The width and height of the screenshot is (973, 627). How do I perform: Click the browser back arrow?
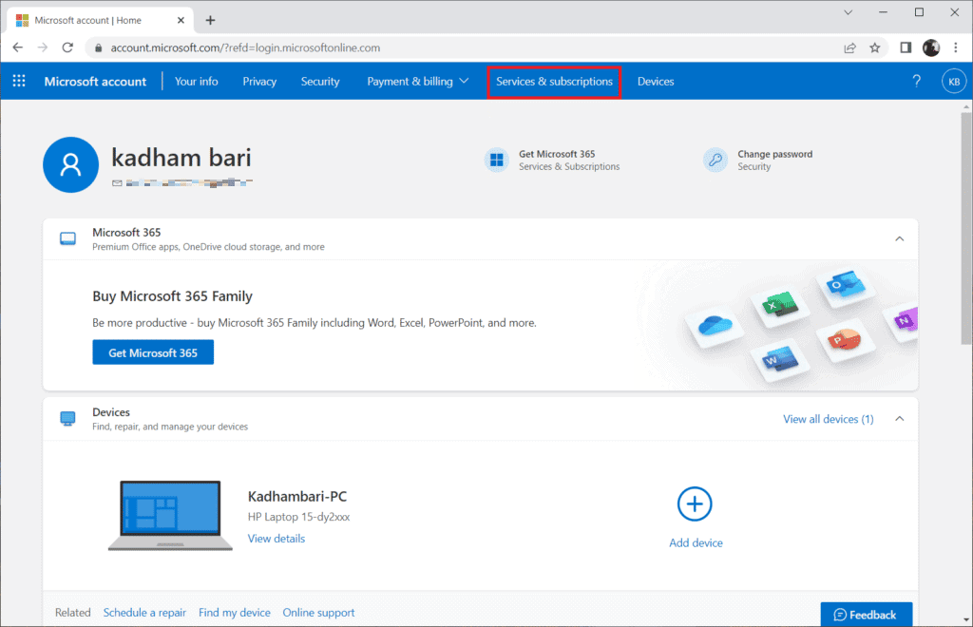pos(17,47)
